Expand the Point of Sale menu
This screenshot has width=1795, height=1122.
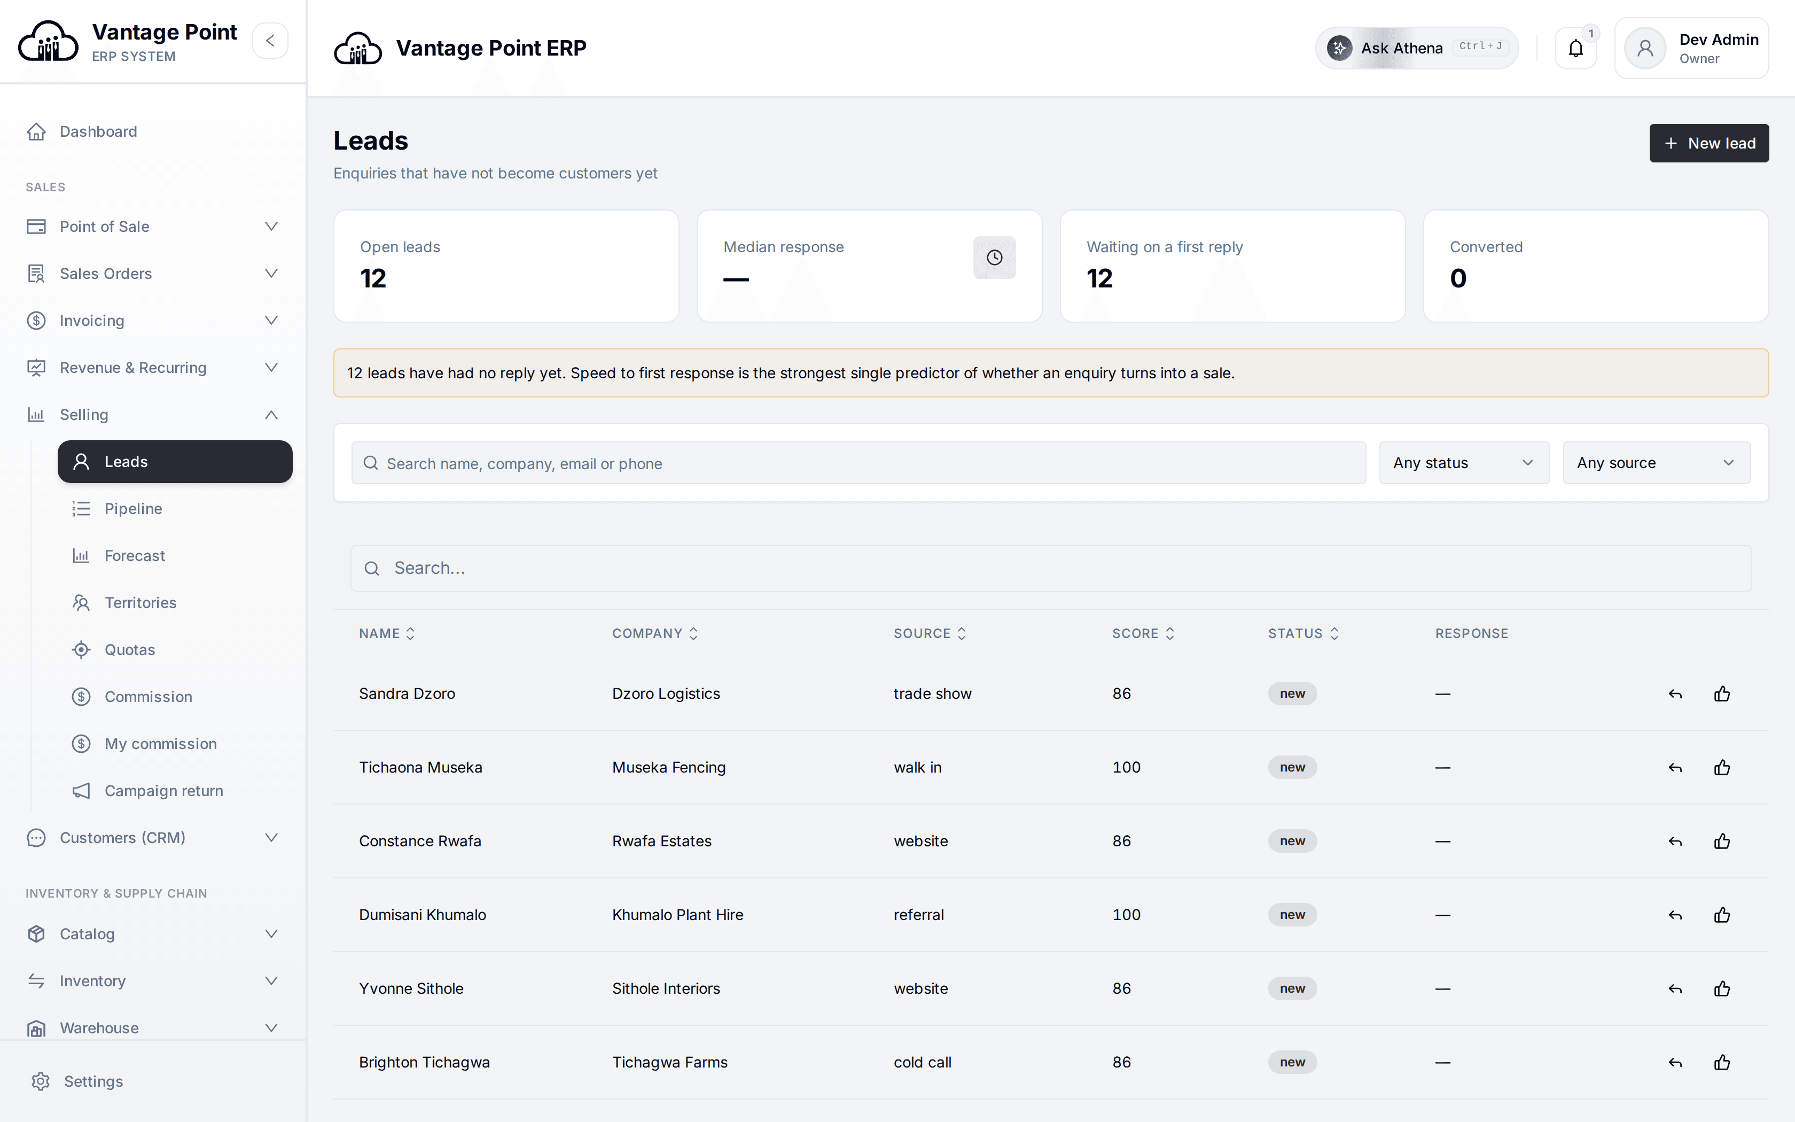(153, 227)
